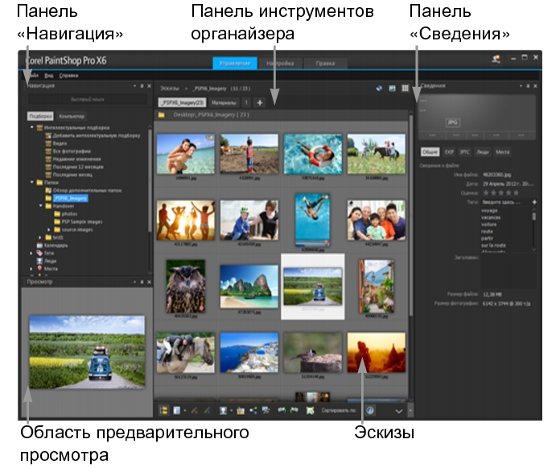
Task: Click the user account icon in title bar
Action: click(496, 60)
